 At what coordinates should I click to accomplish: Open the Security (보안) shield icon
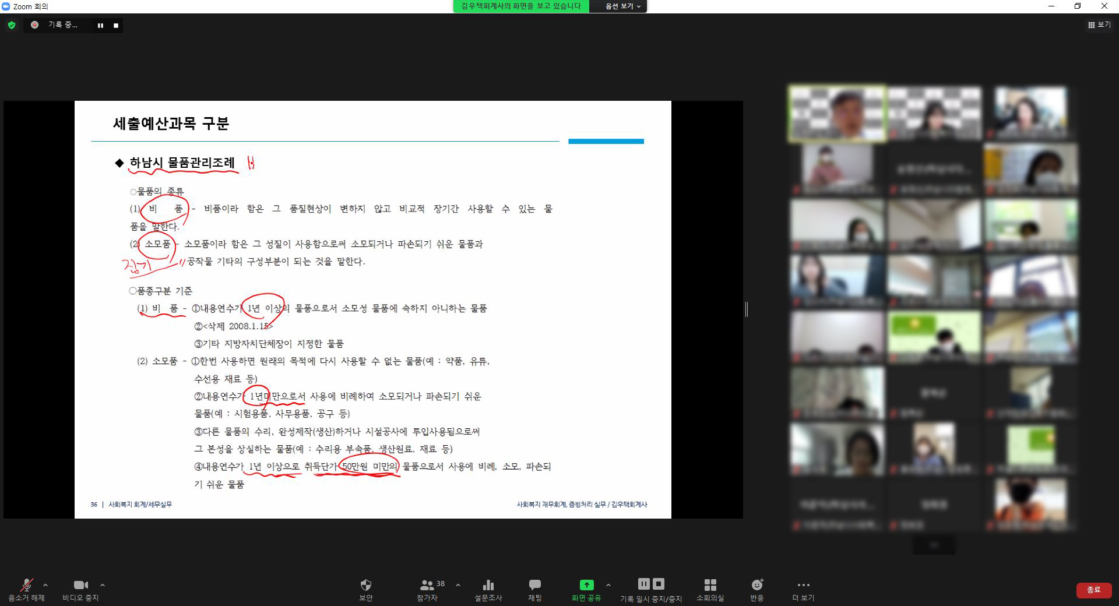[365, 586]
